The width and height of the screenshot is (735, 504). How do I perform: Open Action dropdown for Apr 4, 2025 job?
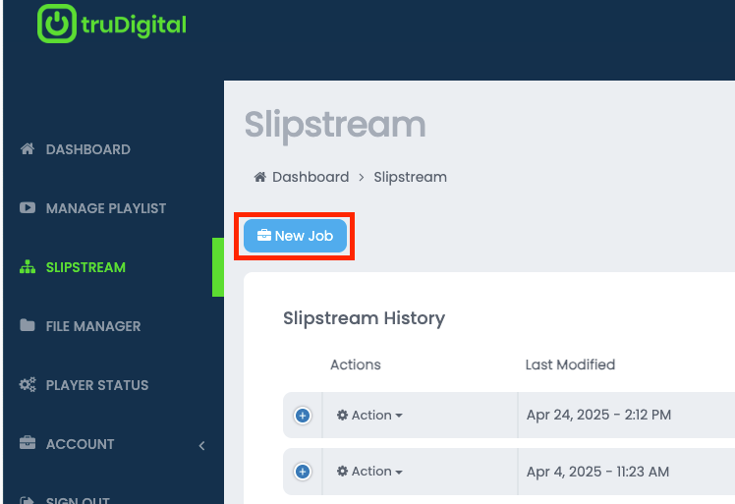pyautogui.click(x=369, y=472)
